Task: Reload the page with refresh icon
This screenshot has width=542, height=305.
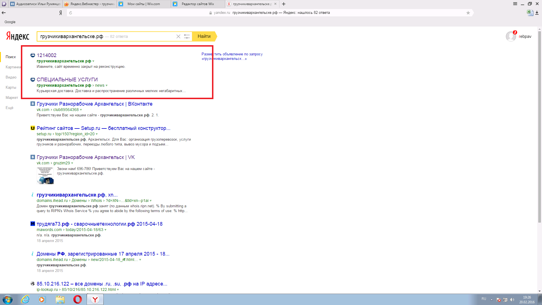Action: 71,13
